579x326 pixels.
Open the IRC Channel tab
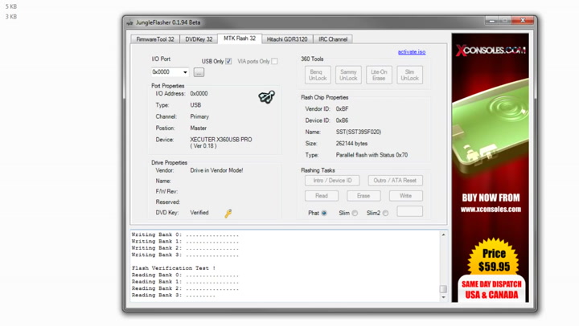pos(333,39)
